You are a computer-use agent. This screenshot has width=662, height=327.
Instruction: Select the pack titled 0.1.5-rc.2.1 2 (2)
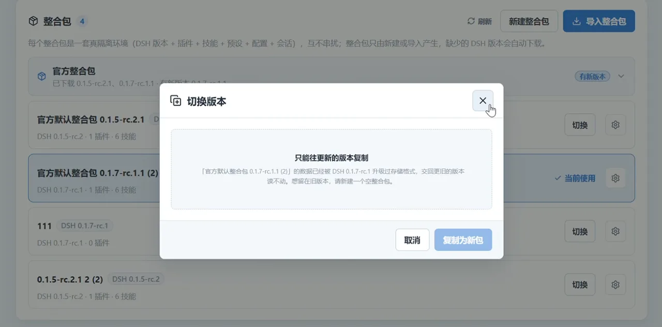tap(70, 279)
